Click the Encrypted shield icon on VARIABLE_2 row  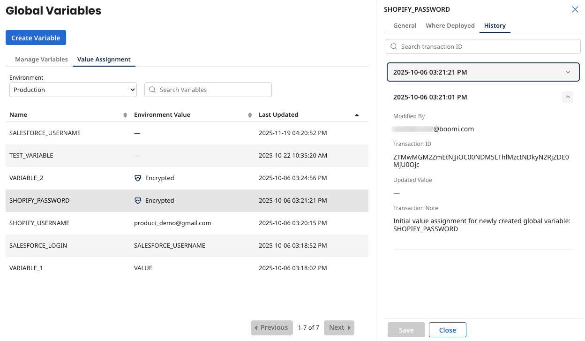pos(137,178)
